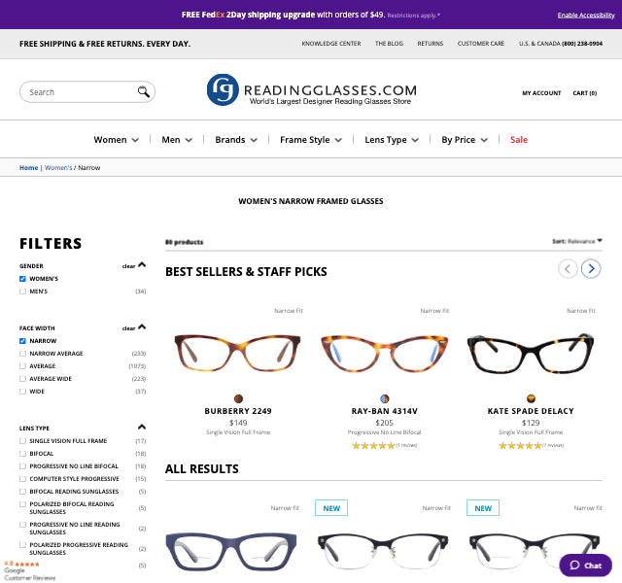Open Returns page
This screenshot has height=583, width=622.
tap(430, 44)
